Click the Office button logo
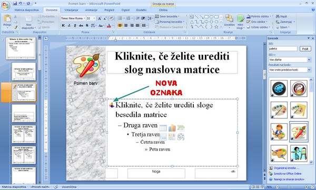 5,5
